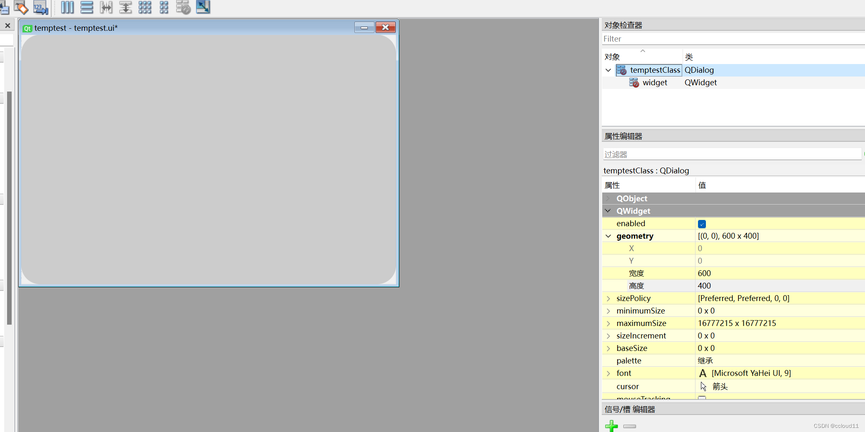
Task: Click the 对象检查器 panel title
Action: [x=623, y=25]
